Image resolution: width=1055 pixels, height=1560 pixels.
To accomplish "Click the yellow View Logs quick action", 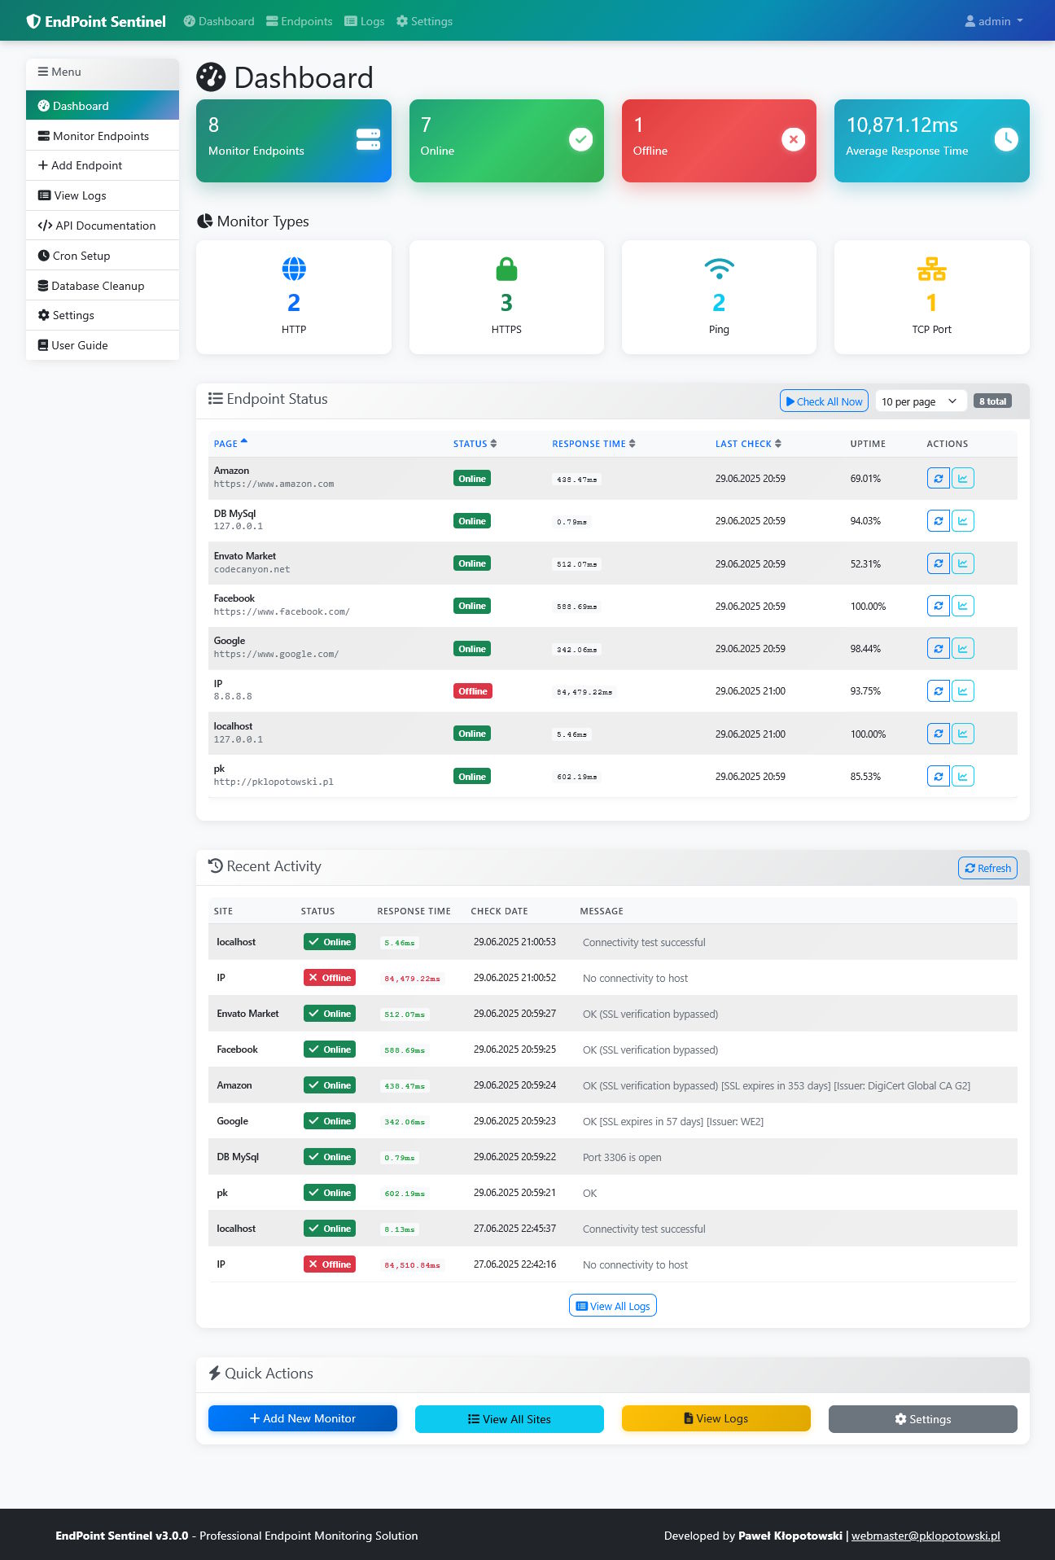I will [x=716, y=1418].
